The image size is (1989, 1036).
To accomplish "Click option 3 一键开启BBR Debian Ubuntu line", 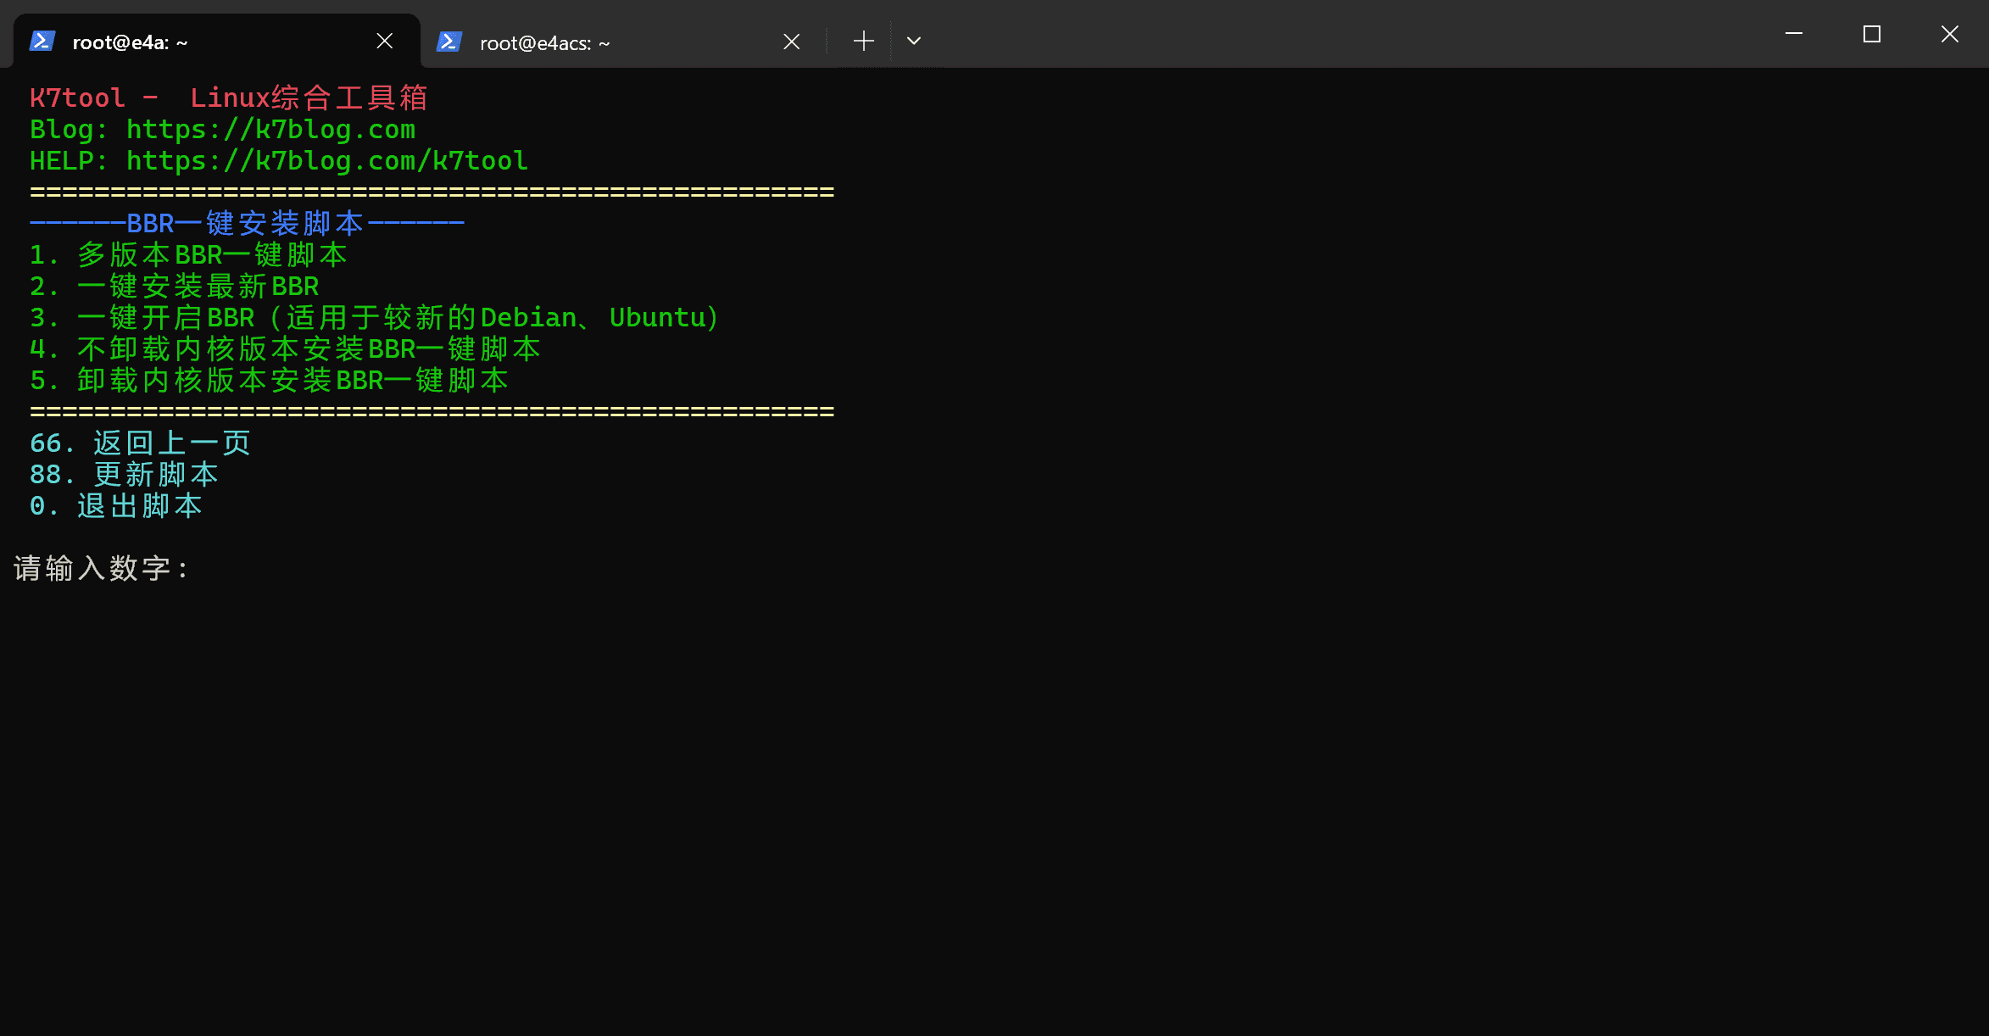I will [375, 318].
